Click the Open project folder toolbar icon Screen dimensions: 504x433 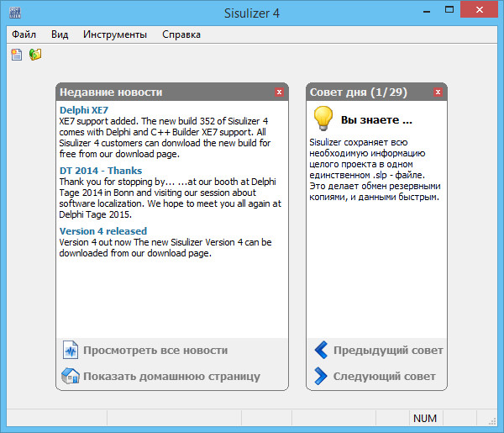35,55
